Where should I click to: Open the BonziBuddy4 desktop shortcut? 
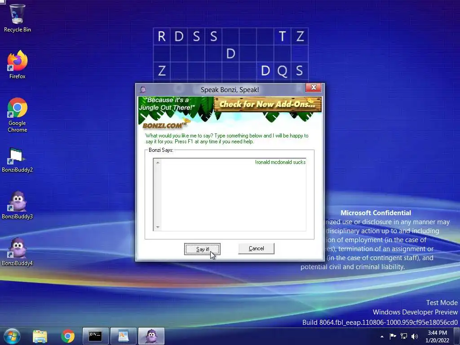[18, 252]
